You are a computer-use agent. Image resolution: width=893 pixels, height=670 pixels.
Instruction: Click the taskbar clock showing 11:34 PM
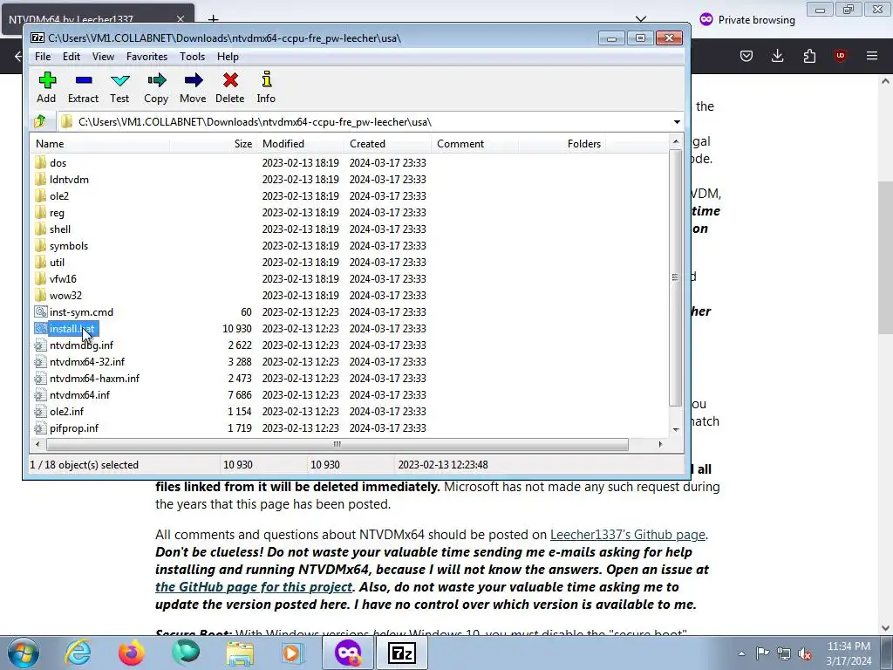pyautogui.click(x=849, y=653)
